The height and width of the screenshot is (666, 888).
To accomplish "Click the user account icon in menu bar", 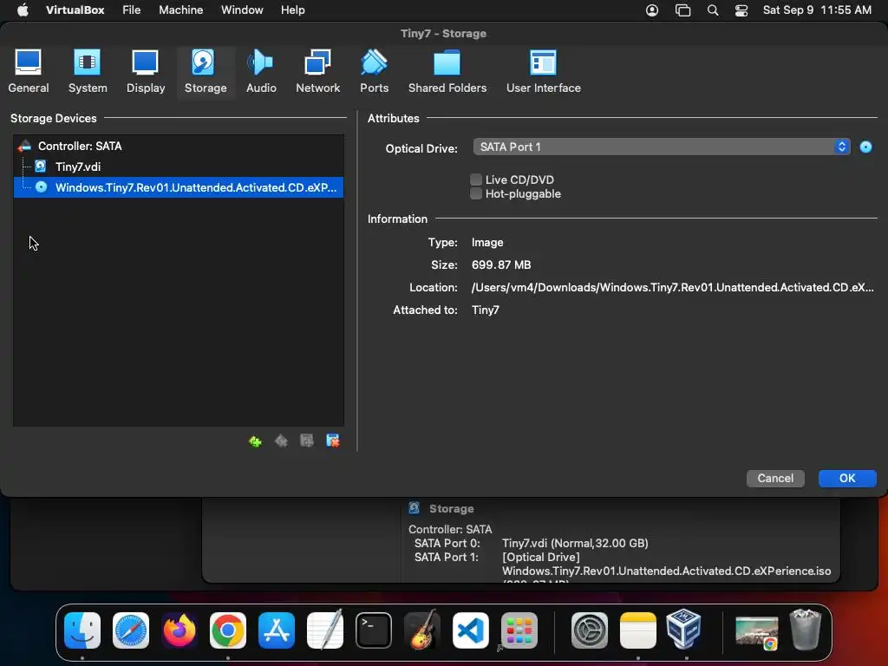I will [652, 10].
